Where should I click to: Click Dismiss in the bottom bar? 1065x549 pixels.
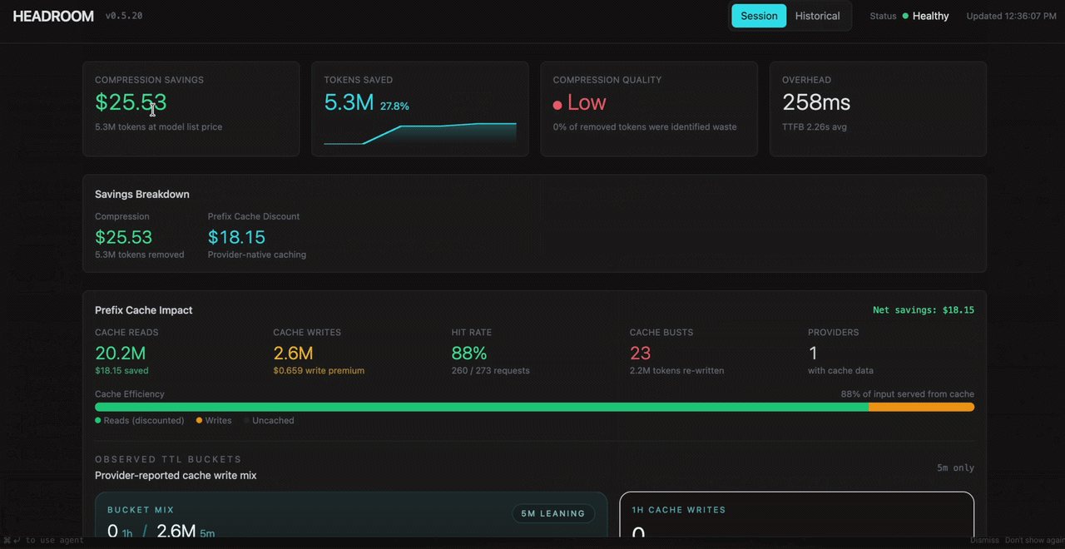[984, 541]
